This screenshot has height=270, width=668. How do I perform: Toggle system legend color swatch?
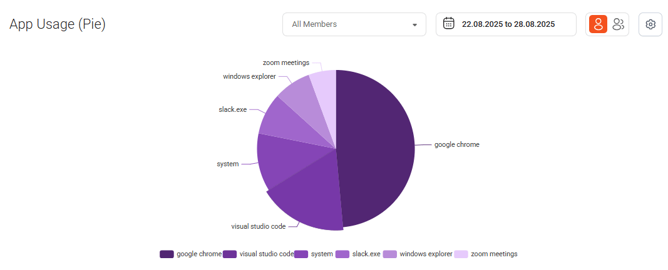tap(301, 254)
